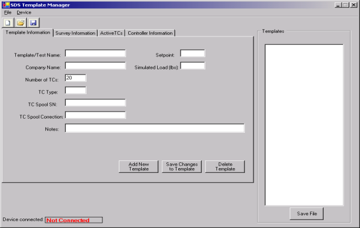Click the Save File button
360x228 pixels.
click(306, 213)
